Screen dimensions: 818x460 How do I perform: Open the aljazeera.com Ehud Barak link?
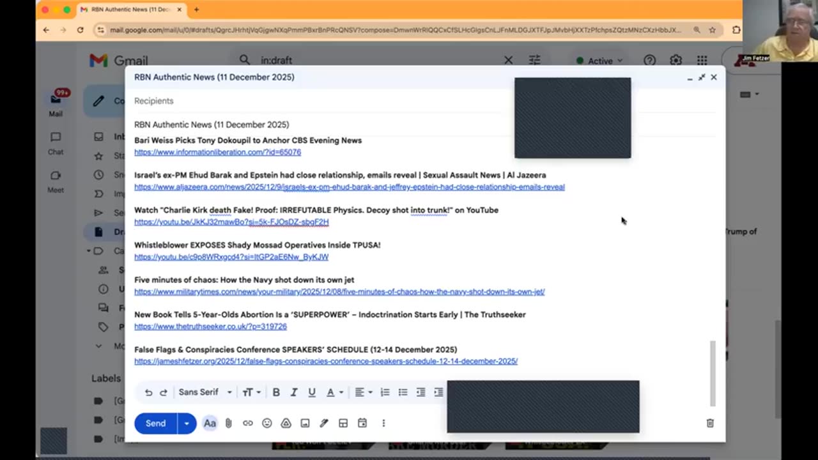tap(350, 187)
